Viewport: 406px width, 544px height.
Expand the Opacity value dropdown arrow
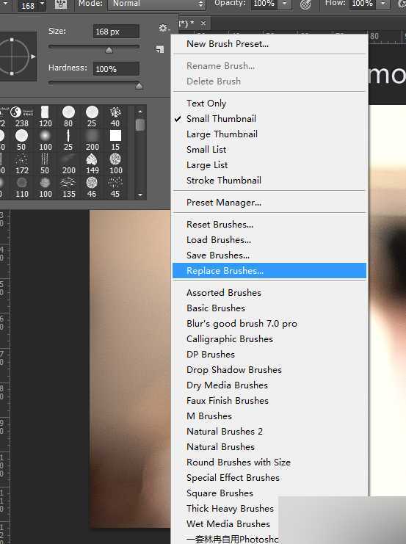pos(285,4)
